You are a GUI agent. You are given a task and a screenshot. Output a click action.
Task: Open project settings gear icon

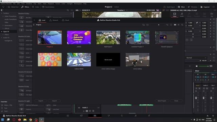213,116
